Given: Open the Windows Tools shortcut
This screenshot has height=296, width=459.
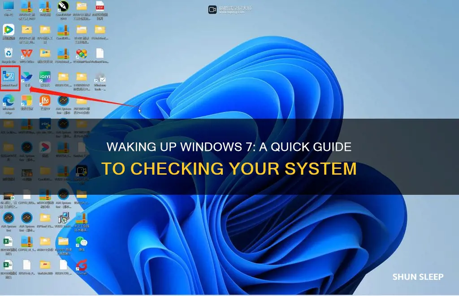Looking at the screenshot, I should click(100, 82).
